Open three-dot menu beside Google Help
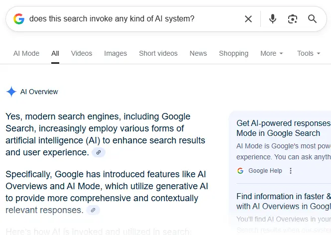Screen dimensions: 331x235 [291, 171]
